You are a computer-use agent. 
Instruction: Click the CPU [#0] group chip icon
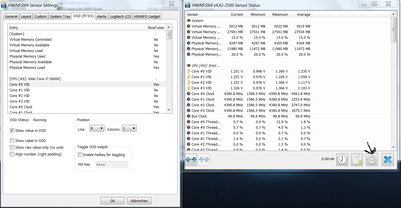189,65
